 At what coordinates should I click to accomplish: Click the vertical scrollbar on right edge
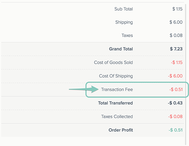click(x=186, y=74)
